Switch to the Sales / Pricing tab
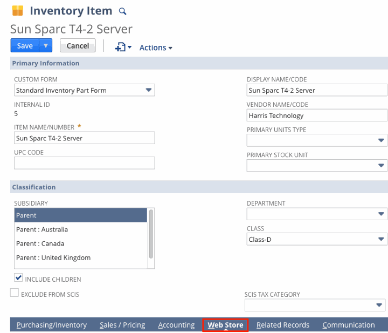 122,325
